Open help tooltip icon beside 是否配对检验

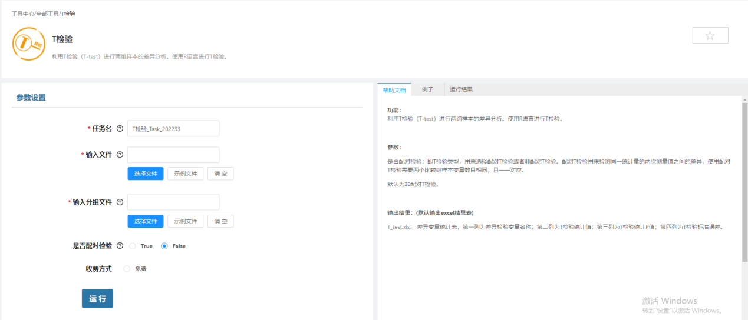(120, 246)
